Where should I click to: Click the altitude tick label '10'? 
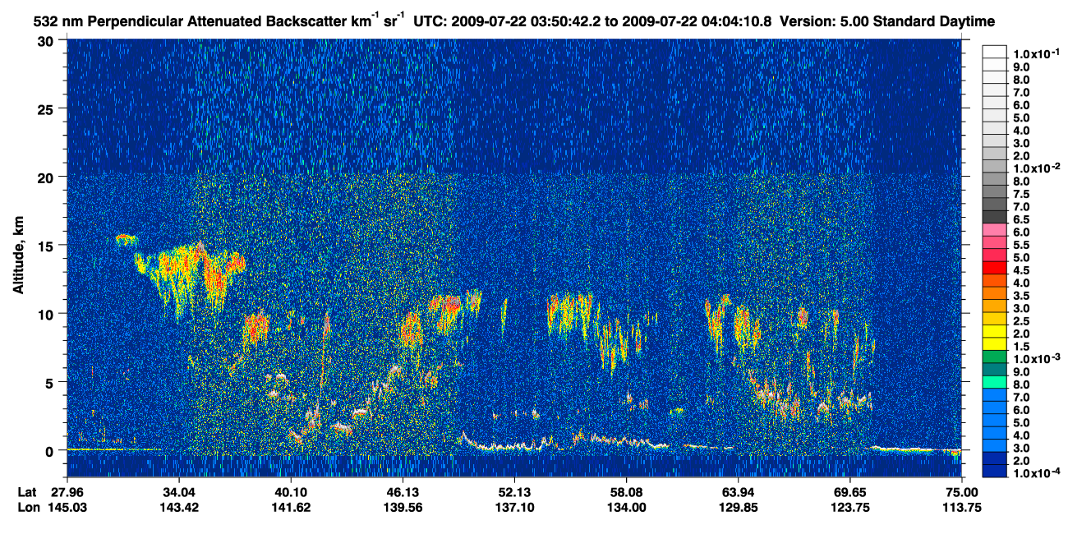pyautogui.click(x=47, y=314)
